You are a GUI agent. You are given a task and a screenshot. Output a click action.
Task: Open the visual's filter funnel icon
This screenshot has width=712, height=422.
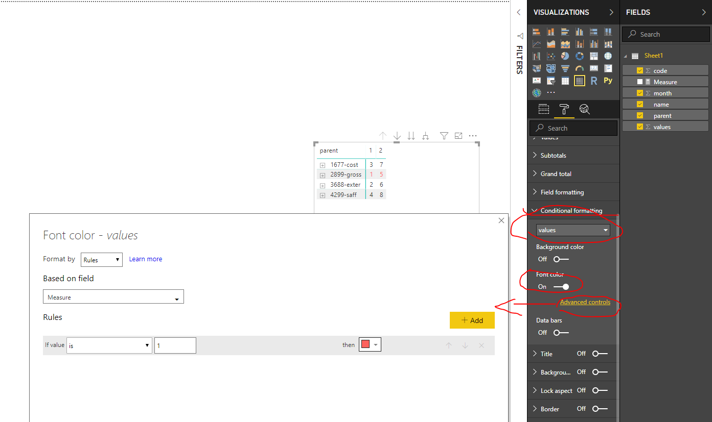444,136
